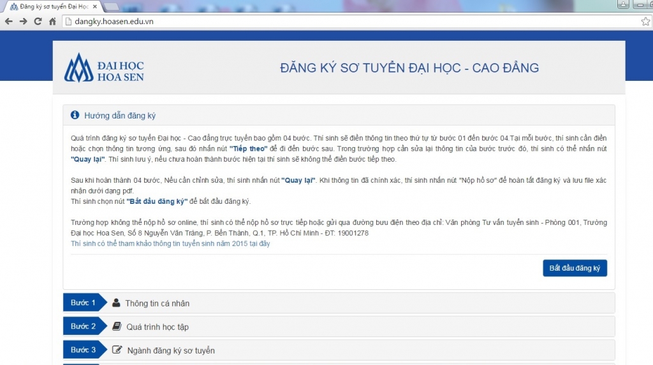Click the page title ĐĂNG KÝ SƠ TUYỂN ĐẠI HỌC - CAO ĐẲNG
653x365 pixels.
(x=409, y=68)
